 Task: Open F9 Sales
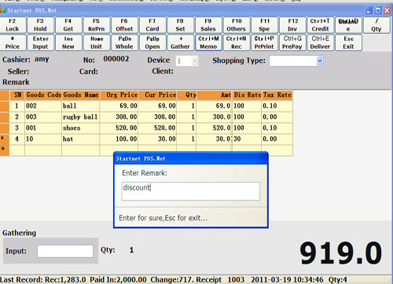pyautogui.click(x=208, y=25)
